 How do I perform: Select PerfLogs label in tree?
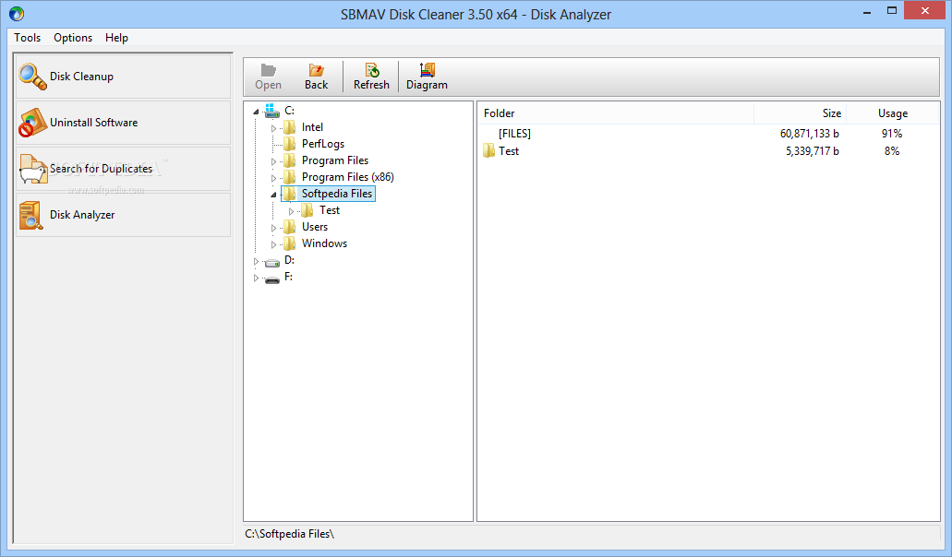point(323,144)
